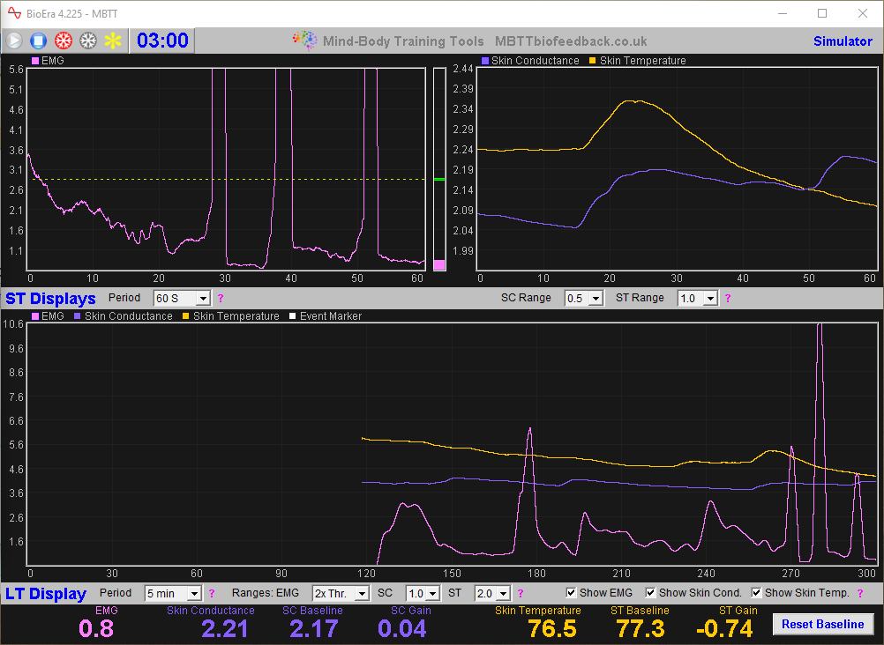Open the LT Display Period dropdown
Viewport: 884px width, 645px height.
[173, 593]
